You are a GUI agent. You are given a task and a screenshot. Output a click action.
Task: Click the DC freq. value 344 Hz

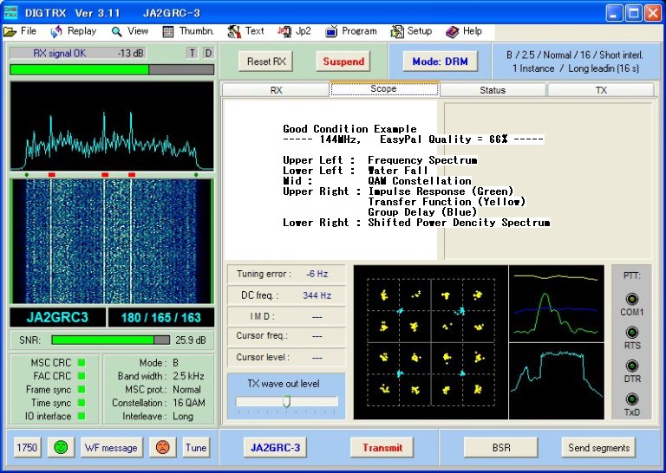click(x=317, y=295)
